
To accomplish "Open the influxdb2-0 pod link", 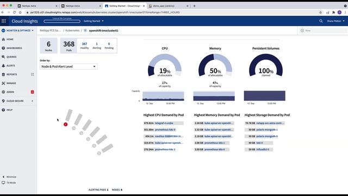I will tap(263, 149).
